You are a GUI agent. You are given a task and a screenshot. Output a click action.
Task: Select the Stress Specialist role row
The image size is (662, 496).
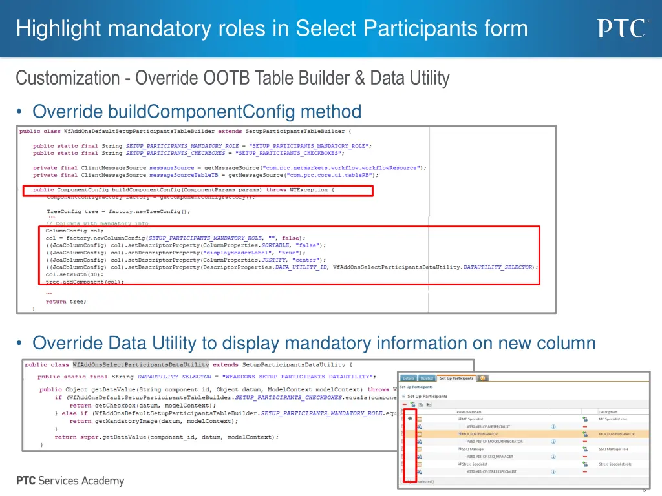coord(475,464)
